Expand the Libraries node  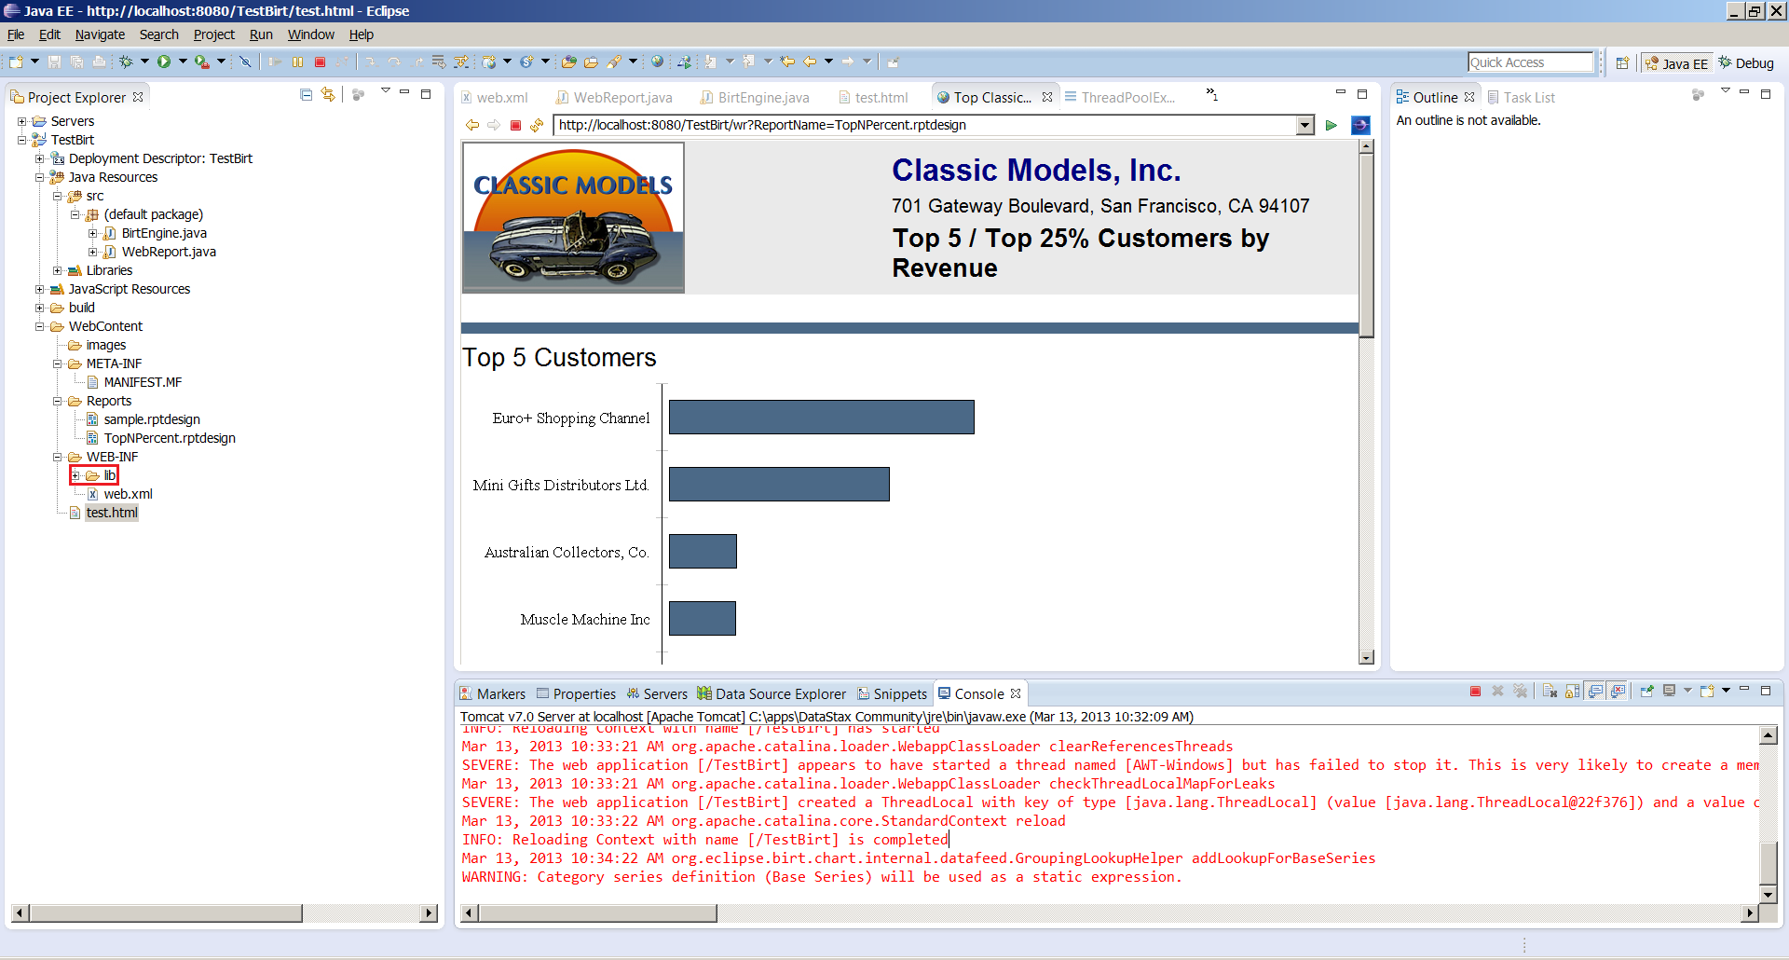[57, 270]
